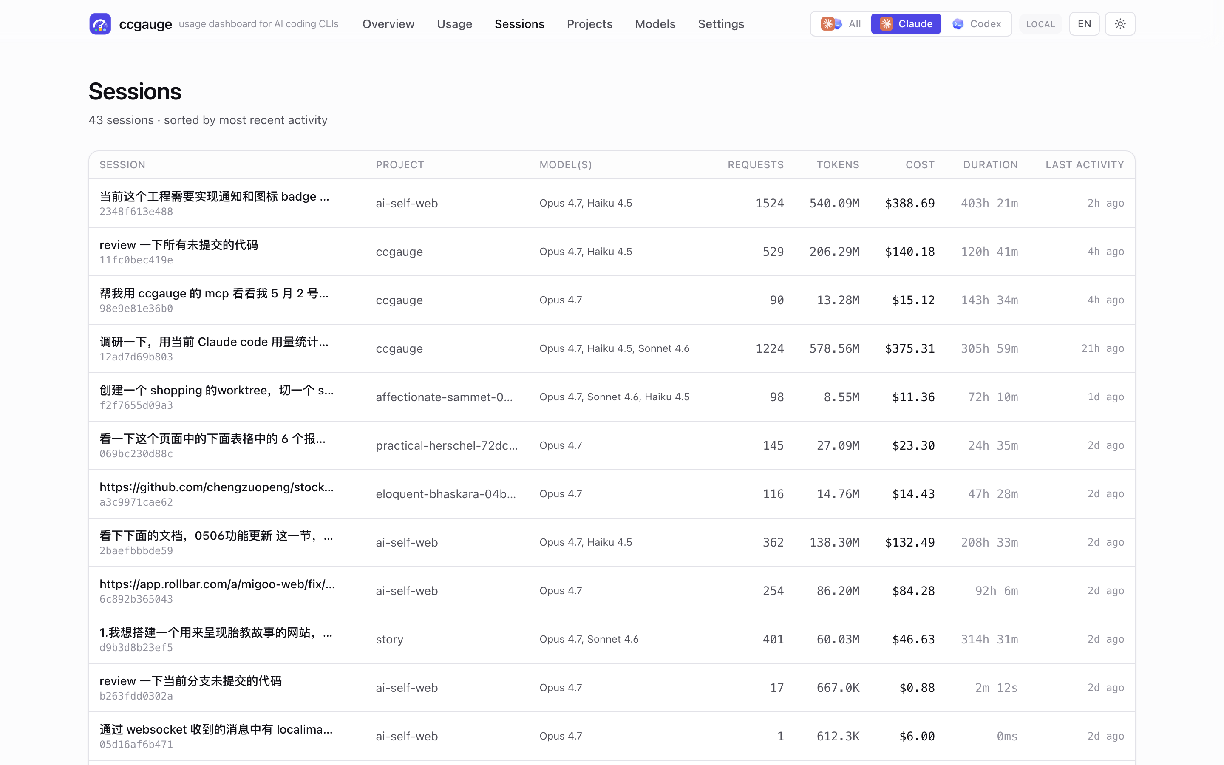
Task: Open the Settings page
Action: coord(721,24)
